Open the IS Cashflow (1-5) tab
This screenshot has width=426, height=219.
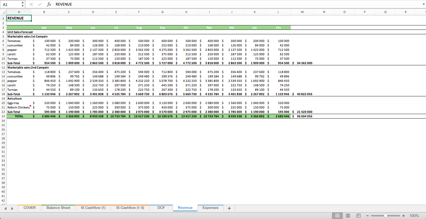130,208
